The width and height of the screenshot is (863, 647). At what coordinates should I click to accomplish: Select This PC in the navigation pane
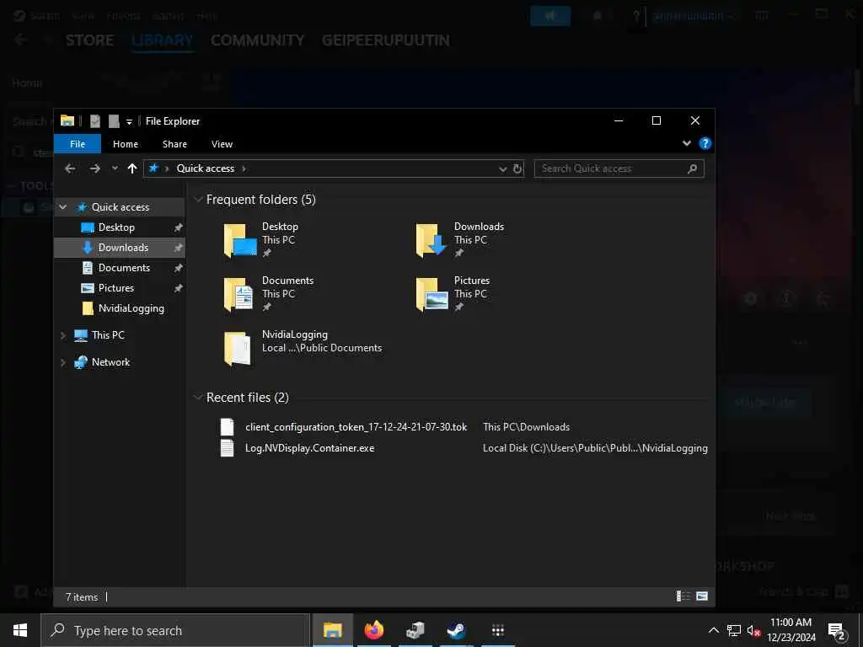tap(108, 335)
